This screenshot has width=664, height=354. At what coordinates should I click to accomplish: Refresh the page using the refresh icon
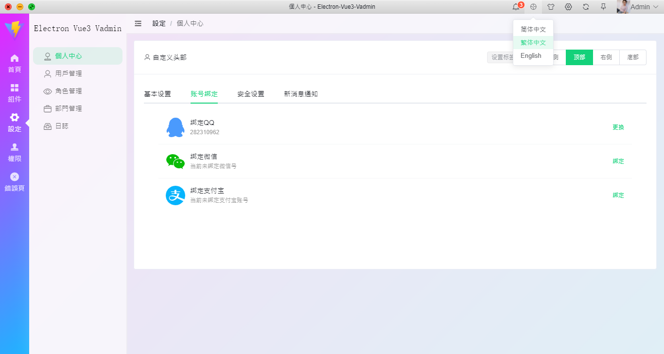[x=585, y=7]
